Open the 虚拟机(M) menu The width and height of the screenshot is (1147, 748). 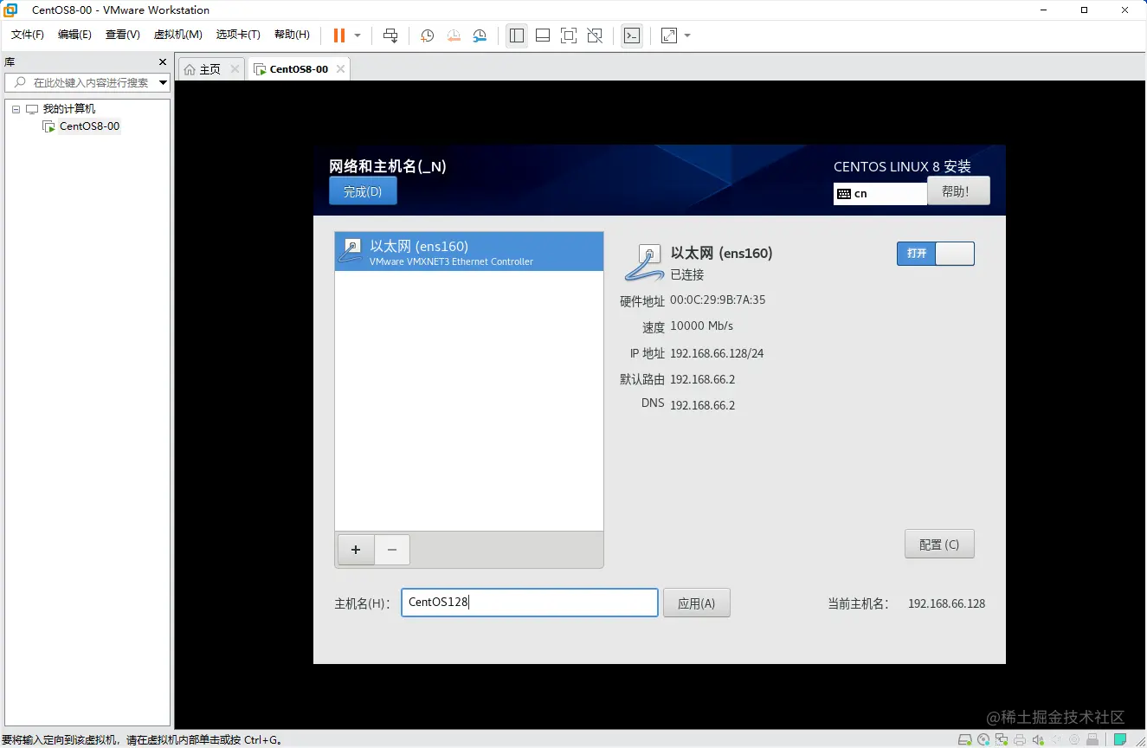[177, 35]
